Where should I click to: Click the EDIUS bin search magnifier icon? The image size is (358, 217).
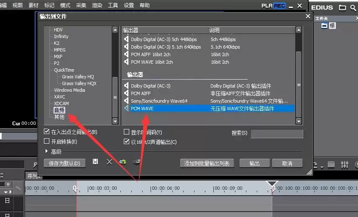click(353, 8)
